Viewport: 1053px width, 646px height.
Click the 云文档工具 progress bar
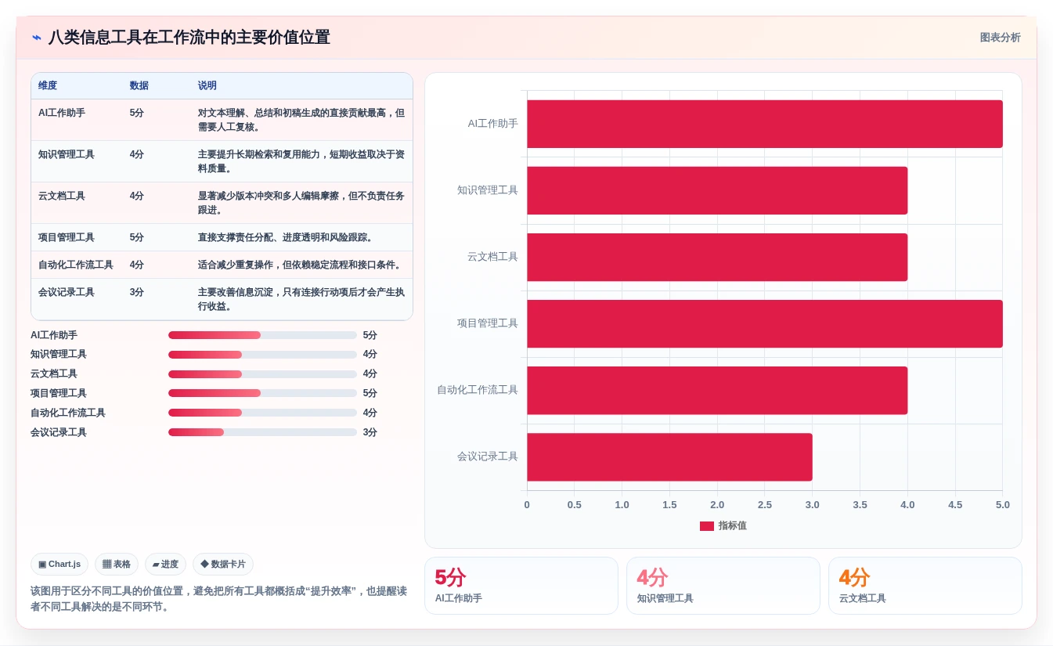click(x=262, y=374)
